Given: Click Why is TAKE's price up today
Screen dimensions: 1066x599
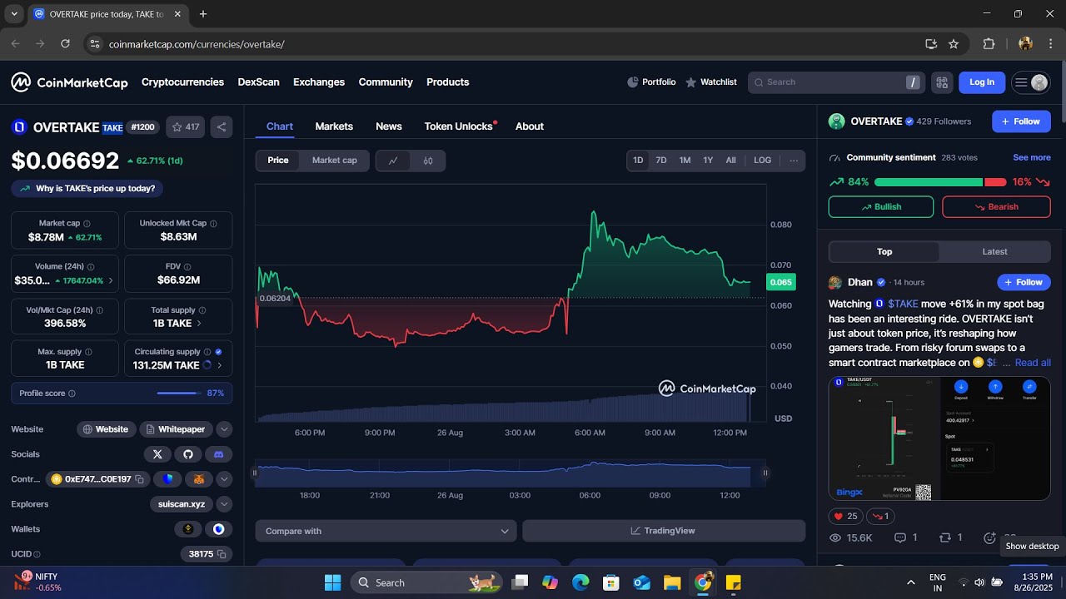Looking at the screenshot, I should click(x=87, y=189).
